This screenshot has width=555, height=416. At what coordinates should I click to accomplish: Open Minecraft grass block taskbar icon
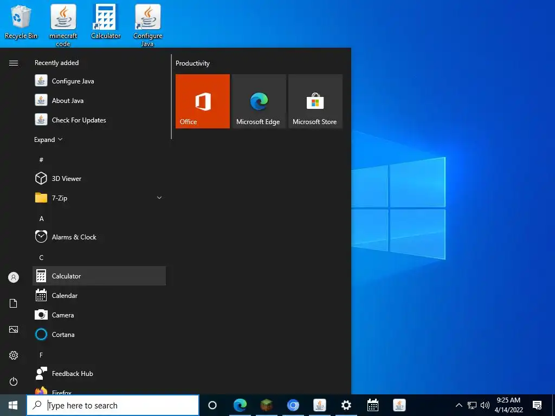[x=267, y=405]
